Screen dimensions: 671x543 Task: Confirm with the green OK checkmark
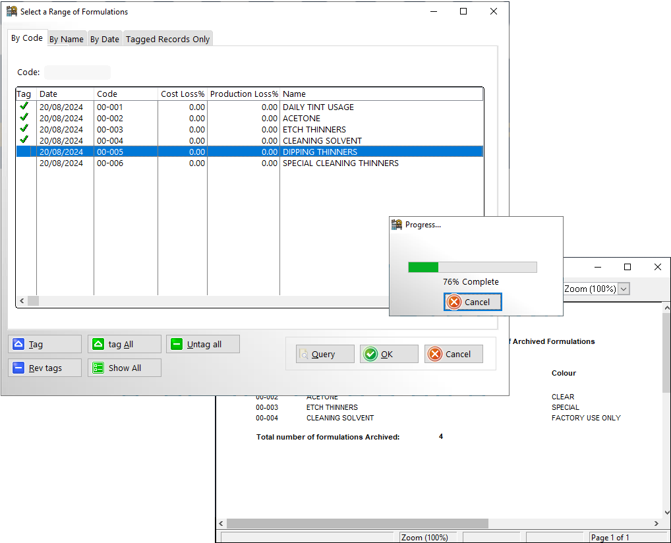370,354
